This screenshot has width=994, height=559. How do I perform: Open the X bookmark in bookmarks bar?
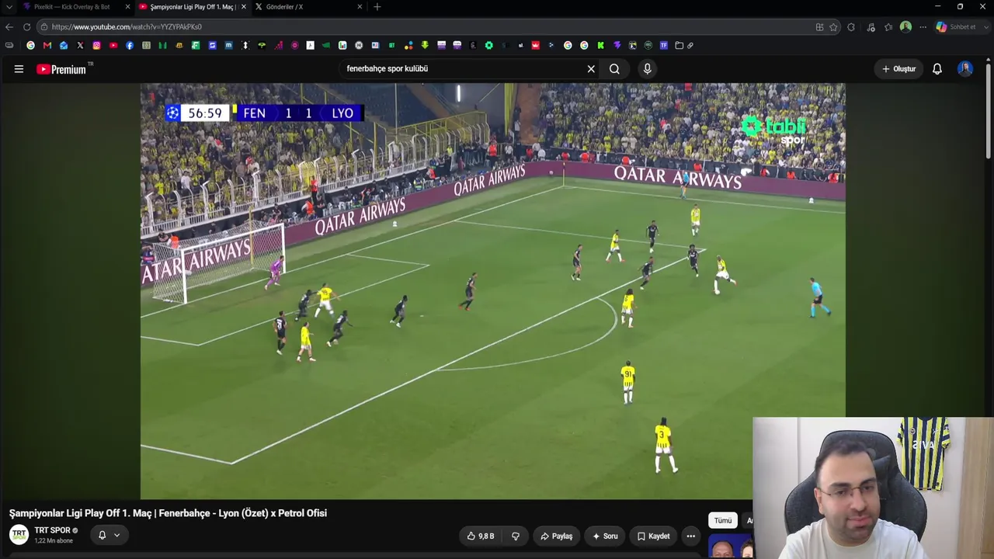pyautogui.click(x=80, y=46)
